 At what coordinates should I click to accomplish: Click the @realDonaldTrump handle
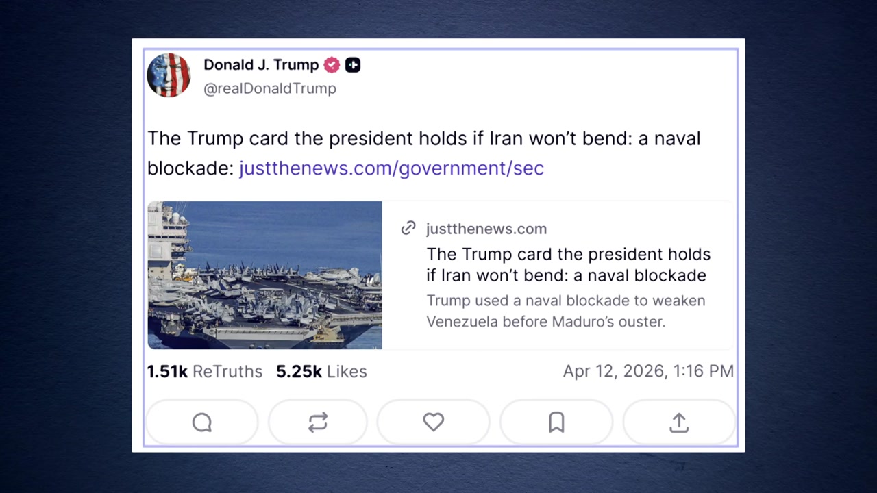[x=270, y=89]
